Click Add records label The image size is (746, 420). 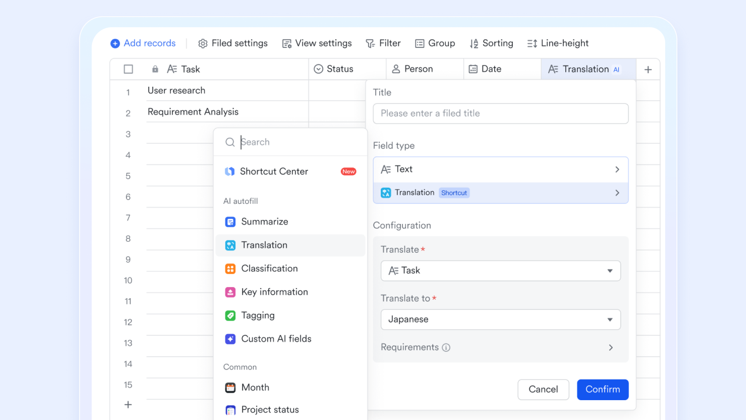(150, 43)
